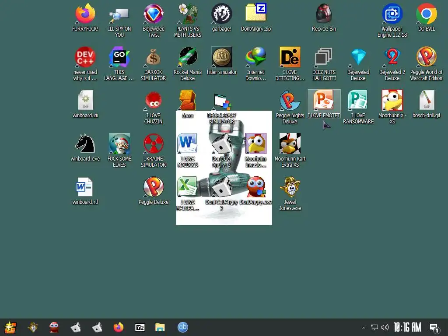Open the DARKOK SIMULATOR money bag icon
This screenshot has width=448, height=336.
pos(154,64)
